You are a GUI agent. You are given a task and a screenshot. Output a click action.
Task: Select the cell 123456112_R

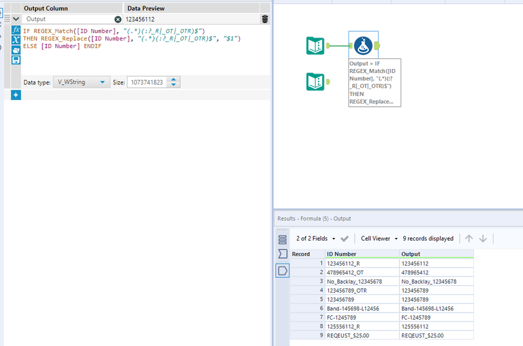click(x=362, y=263)
